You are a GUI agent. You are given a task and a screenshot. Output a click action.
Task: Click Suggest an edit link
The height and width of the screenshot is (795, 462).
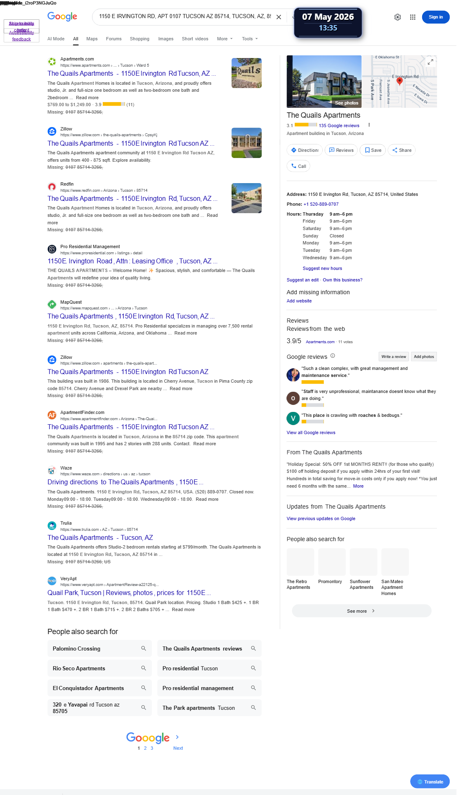(x=303, y=280)
